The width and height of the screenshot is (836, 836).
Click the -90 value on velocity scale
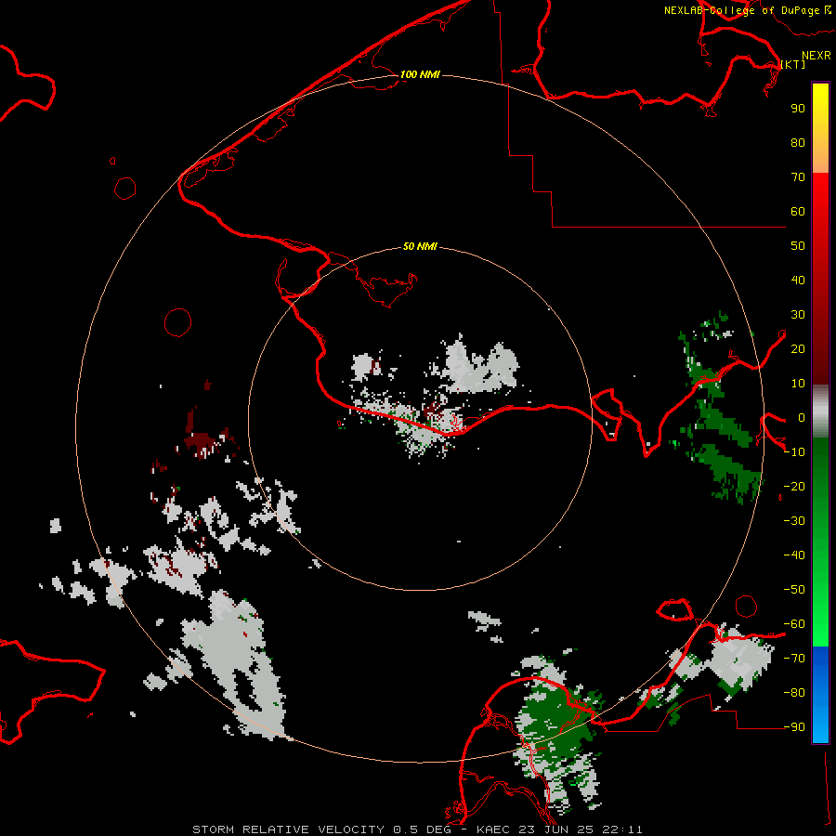pos(794,727)
